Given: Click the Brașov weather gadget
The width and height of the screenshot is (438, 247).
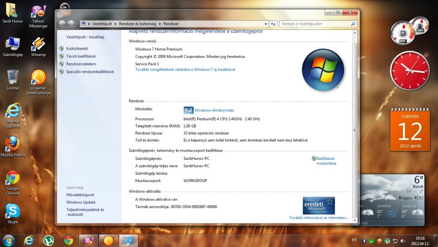Looking at the screenshot, I should point(392,200).
